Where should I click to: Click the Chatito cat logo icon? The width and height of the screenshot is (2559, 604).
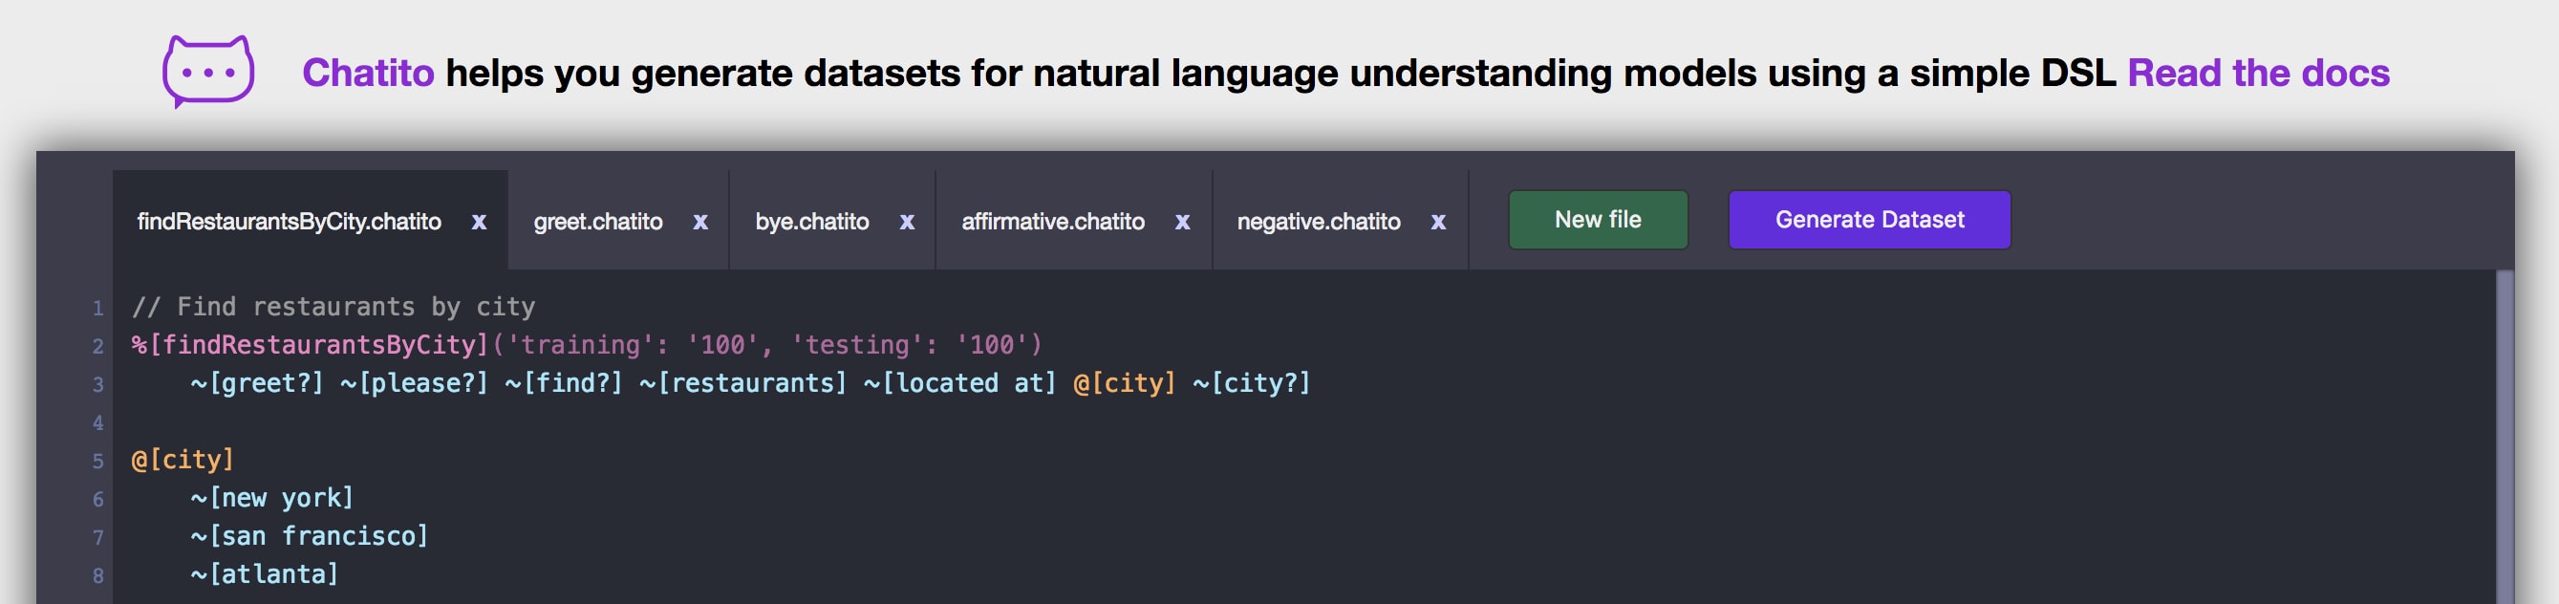pyautogui.click(x=208, y=72)
